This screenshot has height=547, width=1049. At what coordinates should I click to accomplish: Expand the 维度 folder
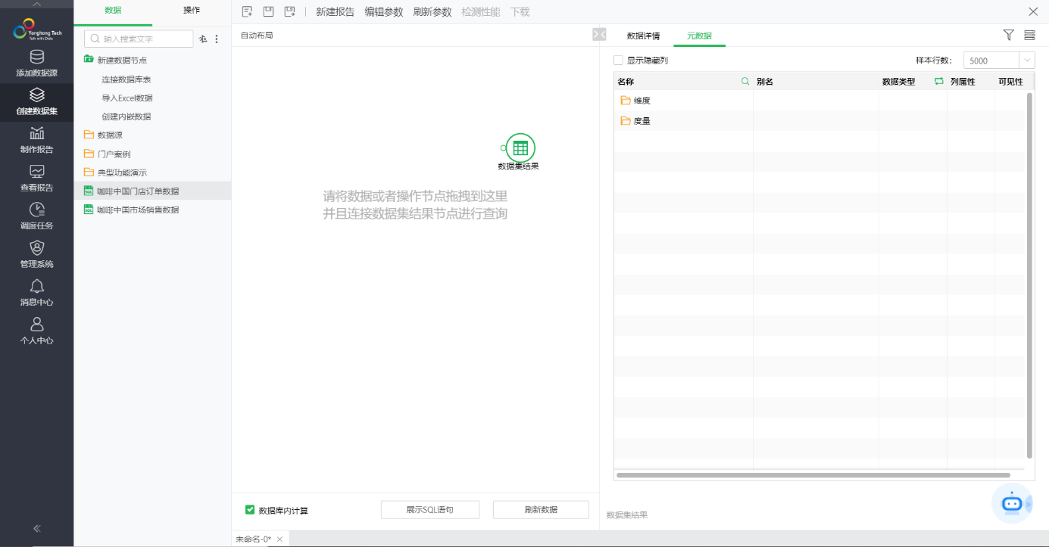tap(626, 101)
